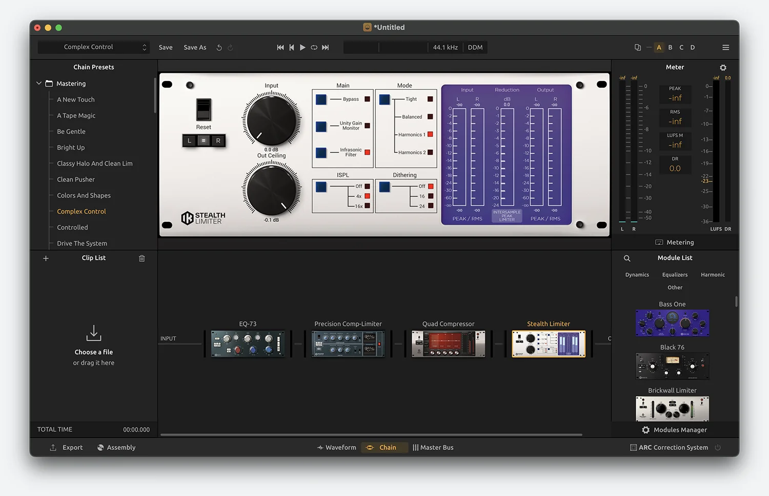Screen dimensions: 769x496
Task: Open the Modules Manager
Action: click(x=675, y=430)
